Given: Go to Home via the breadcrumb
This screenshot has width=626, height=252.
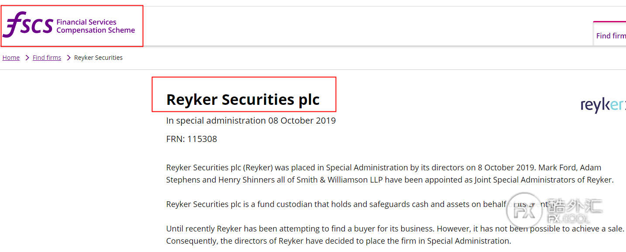Looking at the screenshot, I should (x=11, y=58).
